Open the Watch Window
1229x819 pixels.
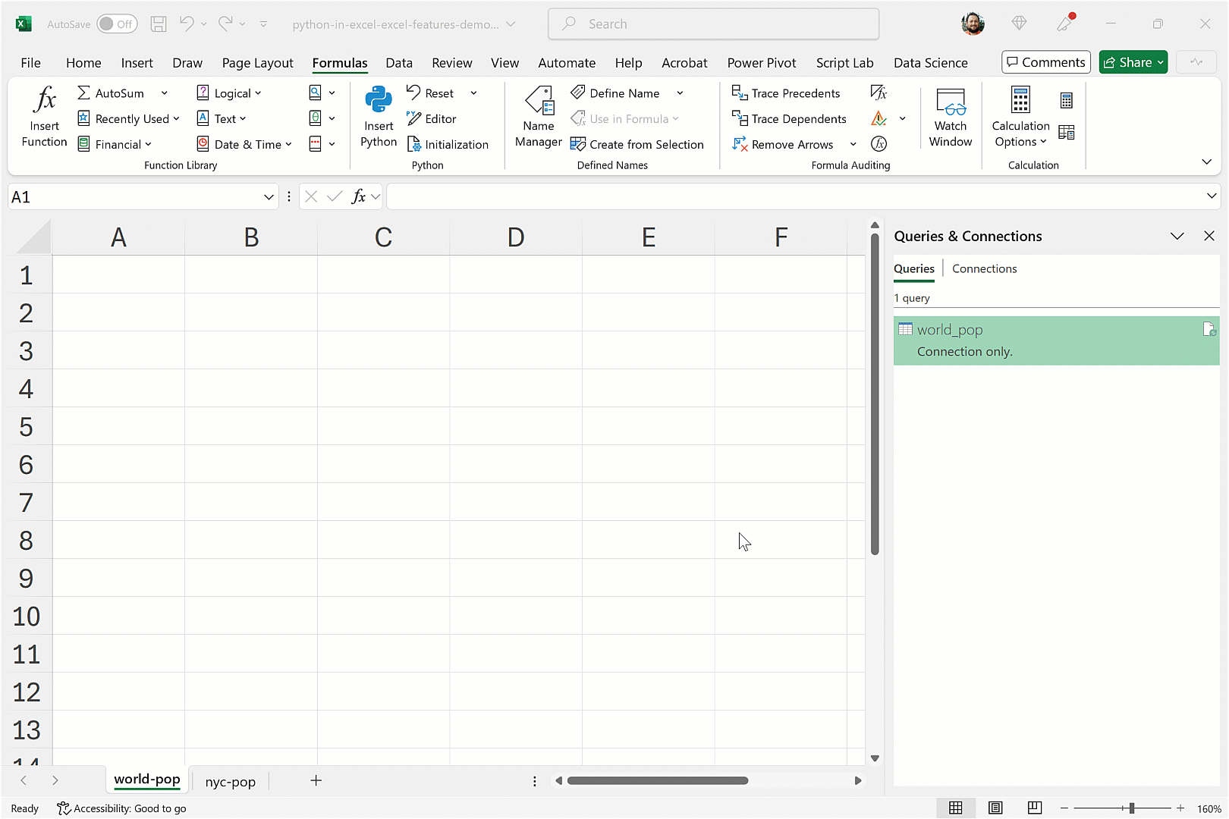click(x=950, y=117)
